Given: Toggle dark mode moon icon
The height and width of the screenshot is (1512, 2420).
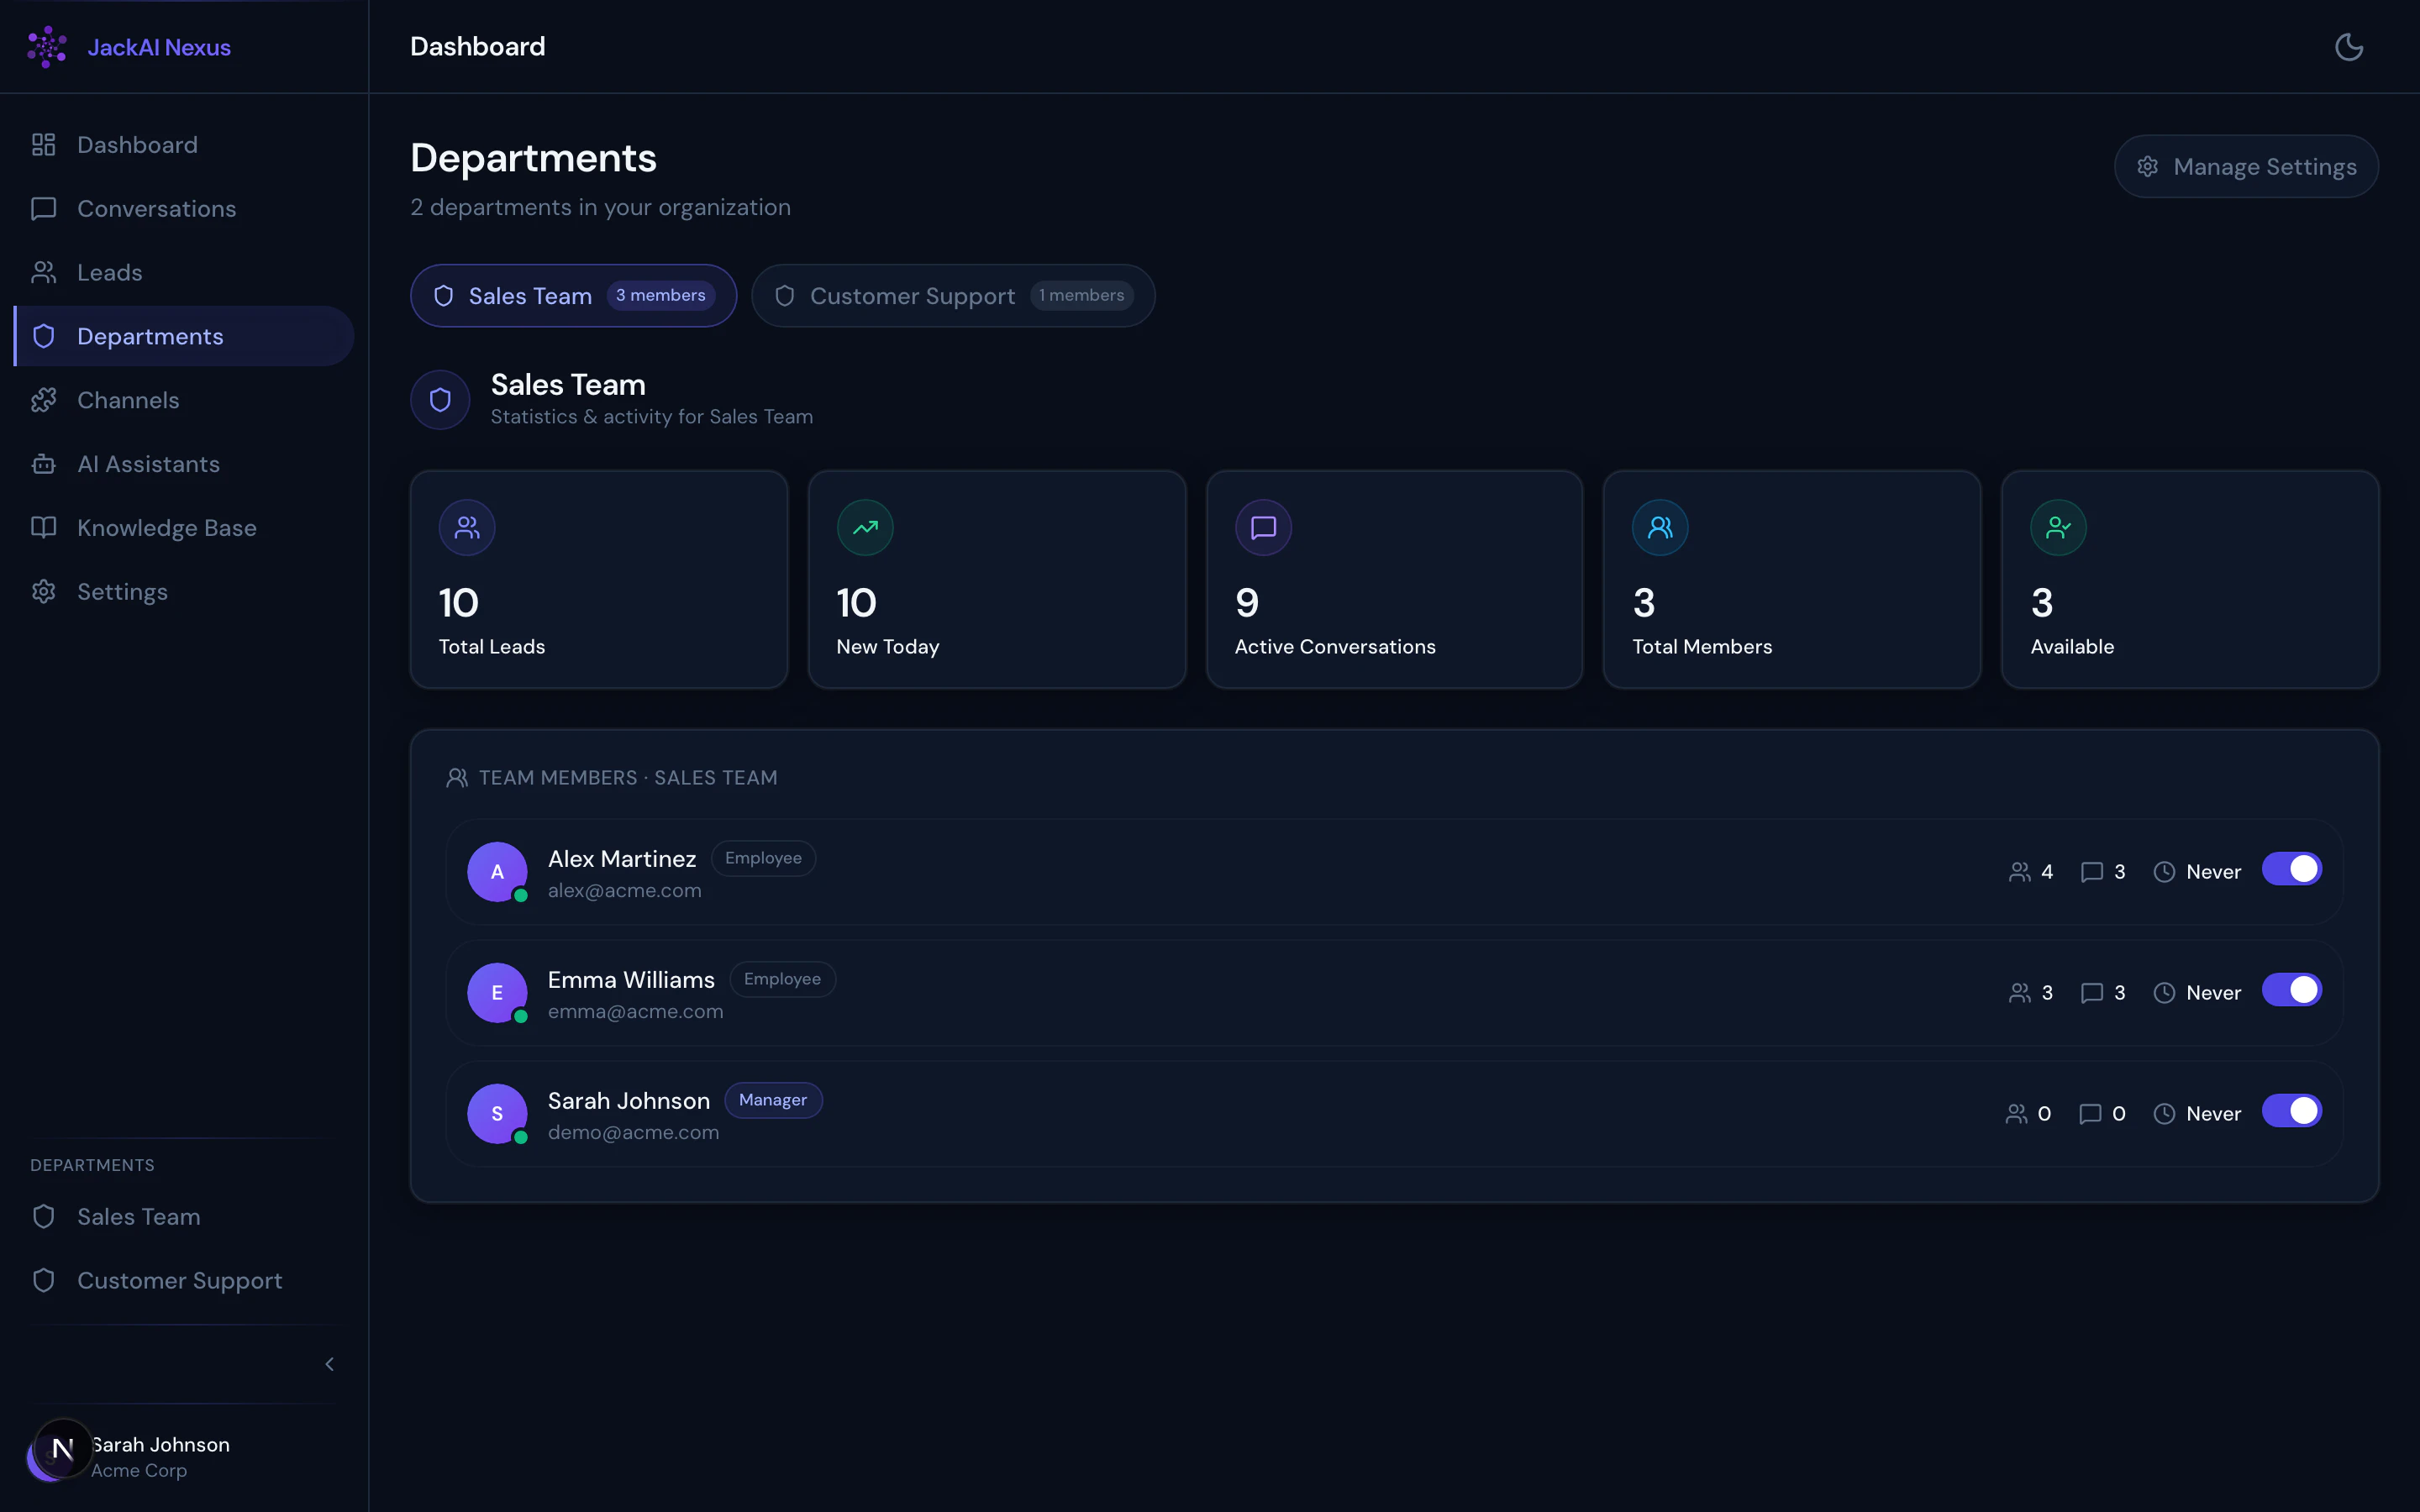Looking at the screenshot, I should point(2348,47).
